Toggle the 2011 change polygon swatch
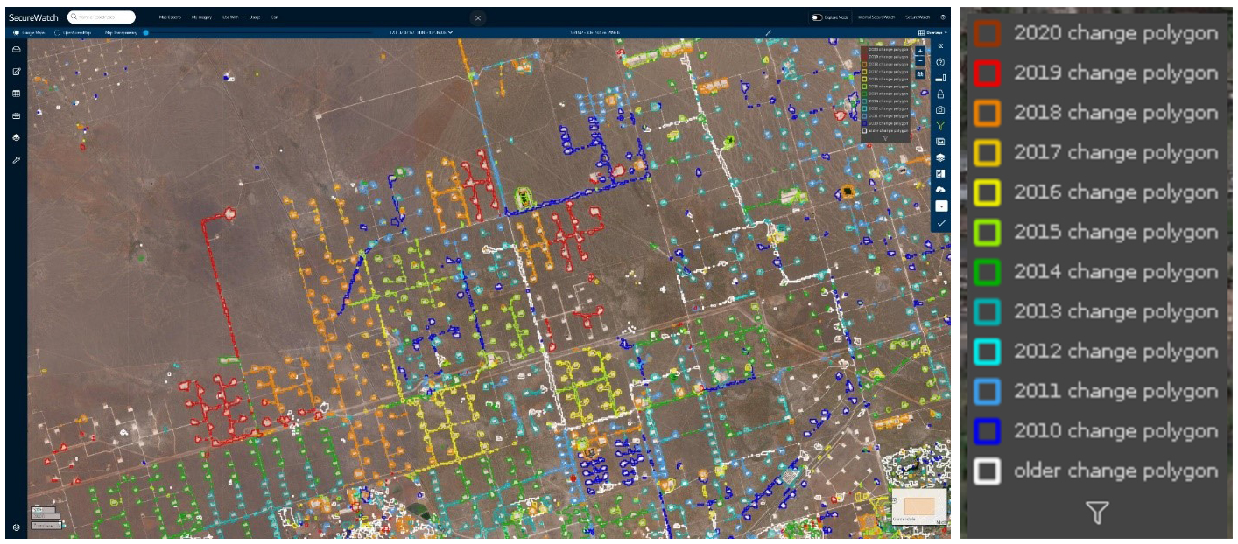The width and height of the screenshot is (1238, 544). click(987, 392)
